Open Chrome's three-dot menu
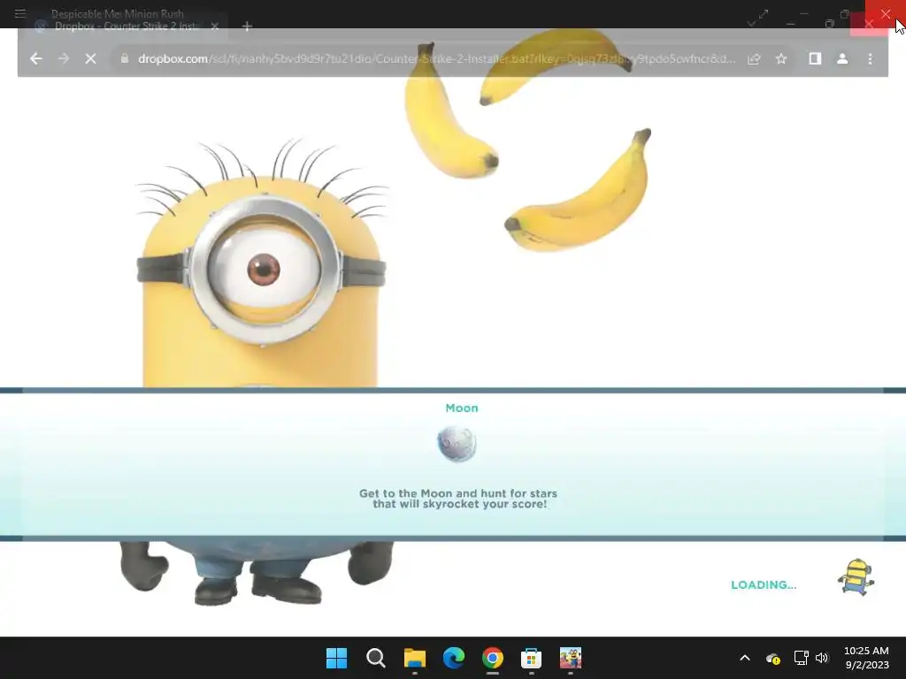 [x=871, y=59]
